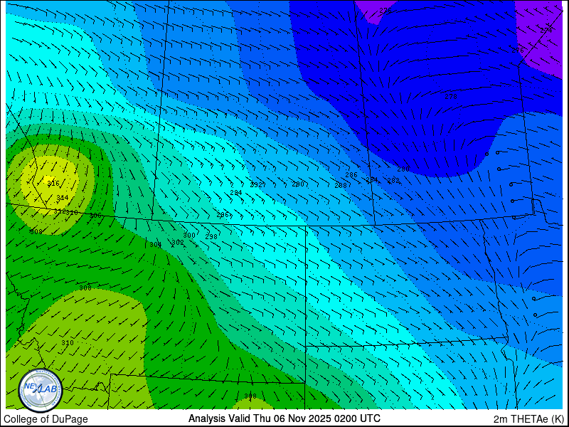Click the 316 contour label
Image resolution: width=569 pixels, height=427 pixels.
click(53, 184)
